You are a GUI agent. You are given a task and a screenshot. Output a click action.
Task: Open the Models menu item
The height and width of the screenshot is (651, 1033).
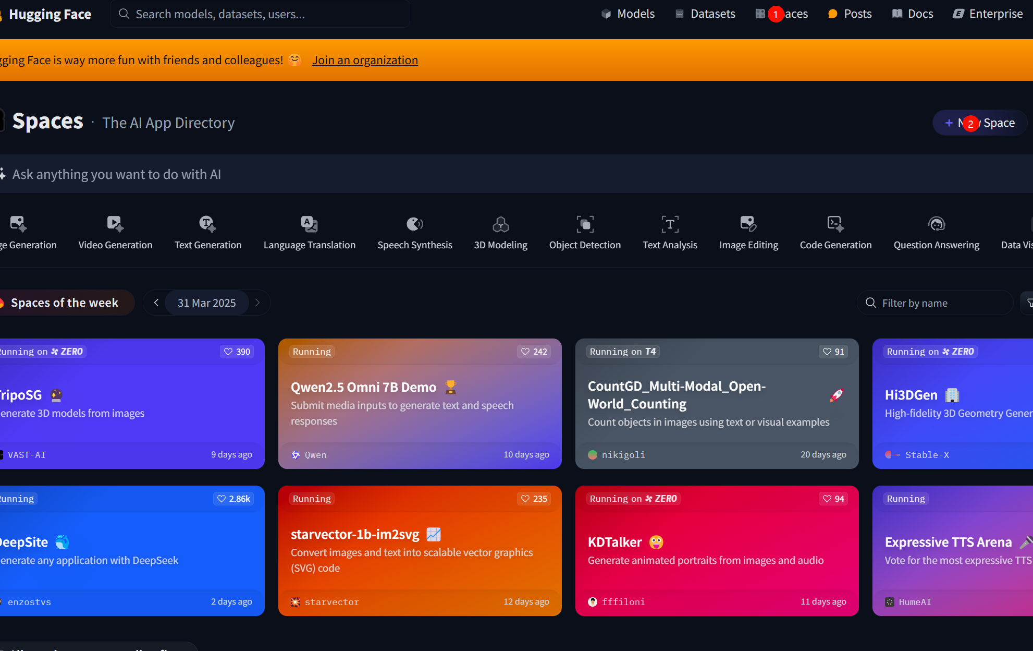[x=628, y=14]
